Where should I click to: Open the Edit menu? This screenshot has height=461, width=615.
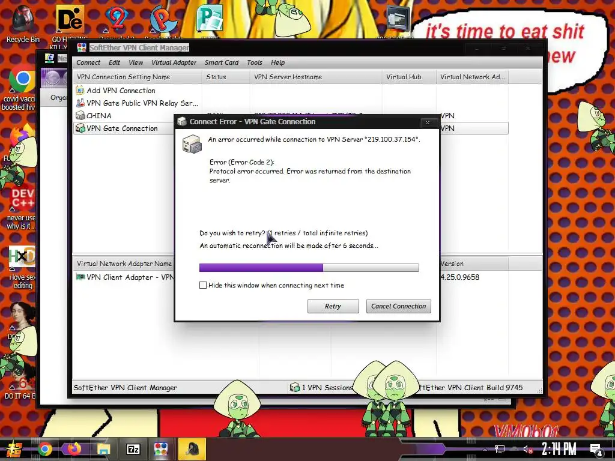[114, 62]
